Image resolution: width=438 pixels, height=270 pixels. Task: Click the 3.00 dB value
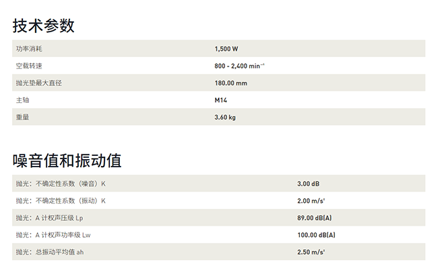click(x=308, y=183)
